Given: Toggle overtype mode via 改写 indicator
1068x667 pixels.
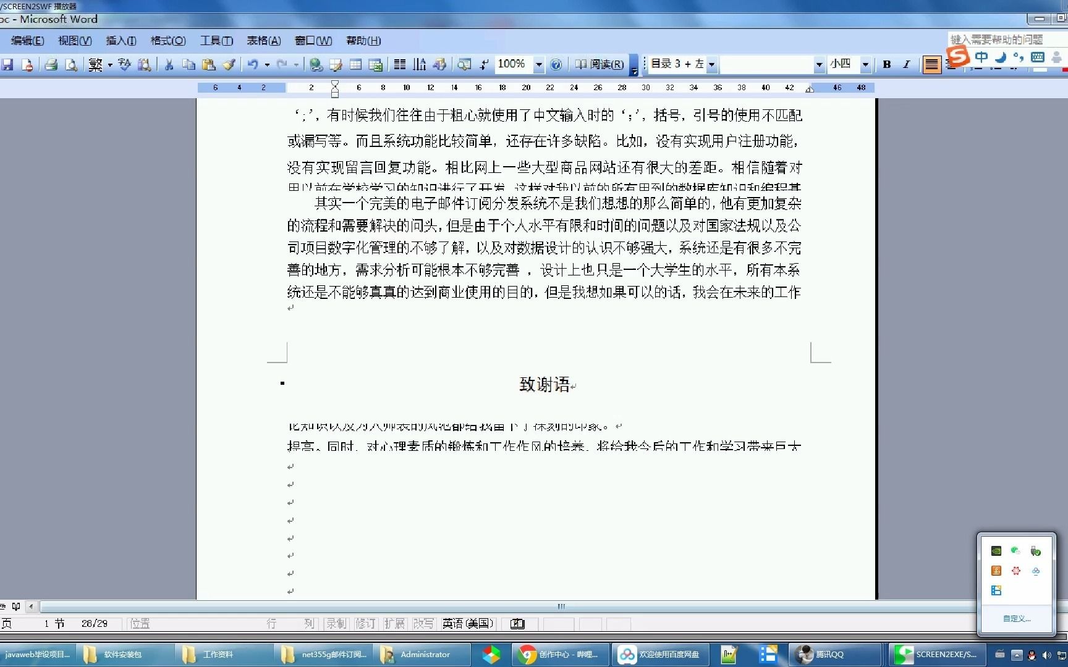Looking at the screenshot, I should 423,624.
